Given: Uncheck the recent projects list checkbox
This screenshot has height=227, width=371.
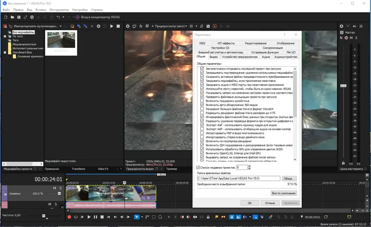Looking at the screenshot, I should point(198,167).
